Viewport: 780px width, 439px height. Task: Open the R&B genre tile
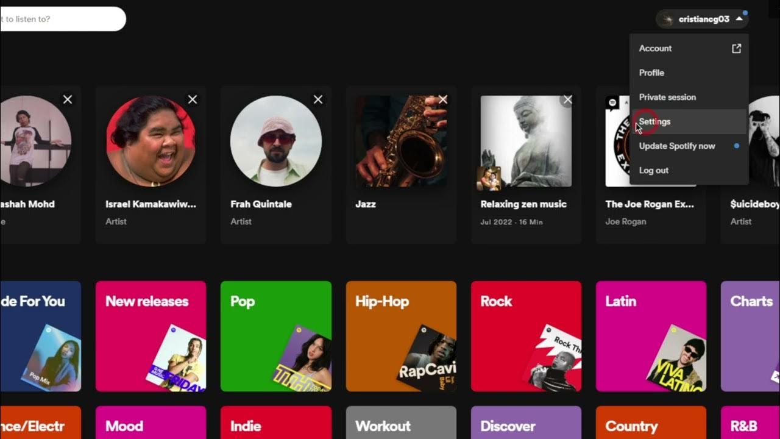click(751, 423)
